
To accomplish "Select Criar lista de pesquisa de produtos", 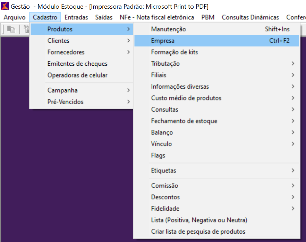I will pos(198,232).
